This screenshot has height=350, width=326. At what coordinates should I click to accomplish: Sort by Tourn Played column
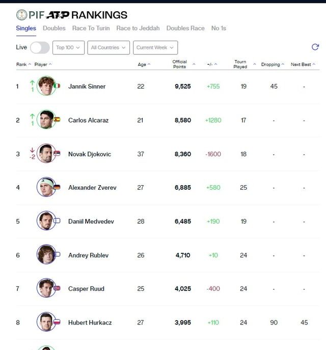click(x=240, y=64)
